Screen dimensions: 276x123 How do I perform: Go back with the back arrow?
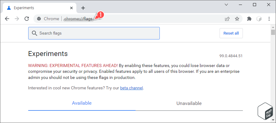pos(7,19)
